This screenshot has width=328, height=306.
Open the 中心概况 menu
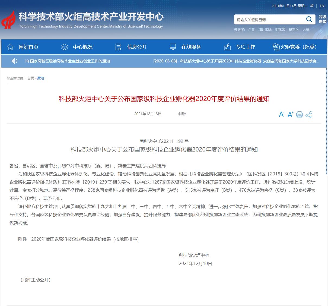(x=82, y=47)
